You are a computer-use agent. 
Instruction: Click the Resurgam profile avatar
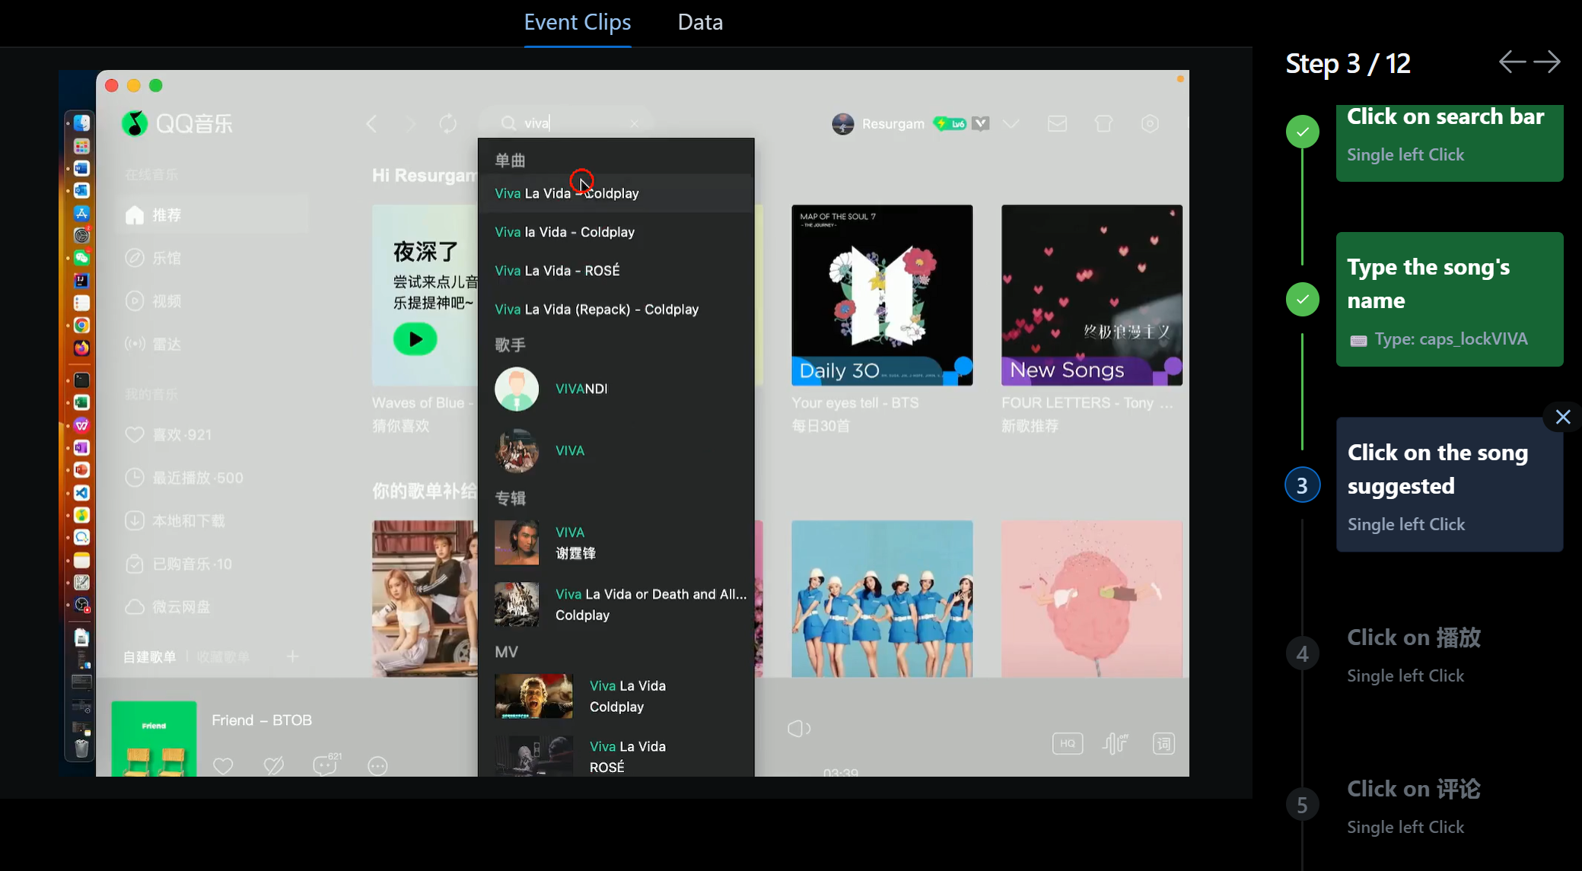point(842,123)
